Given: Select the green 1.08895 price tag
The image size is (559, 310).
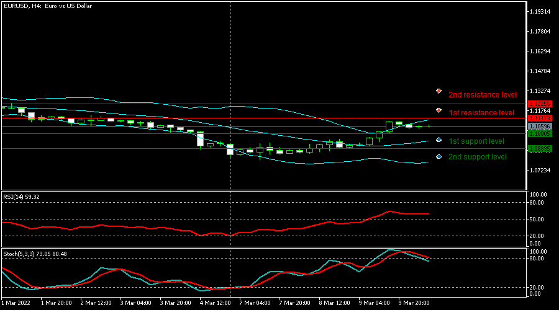Looking at the screenshot, I should (539, 148).
